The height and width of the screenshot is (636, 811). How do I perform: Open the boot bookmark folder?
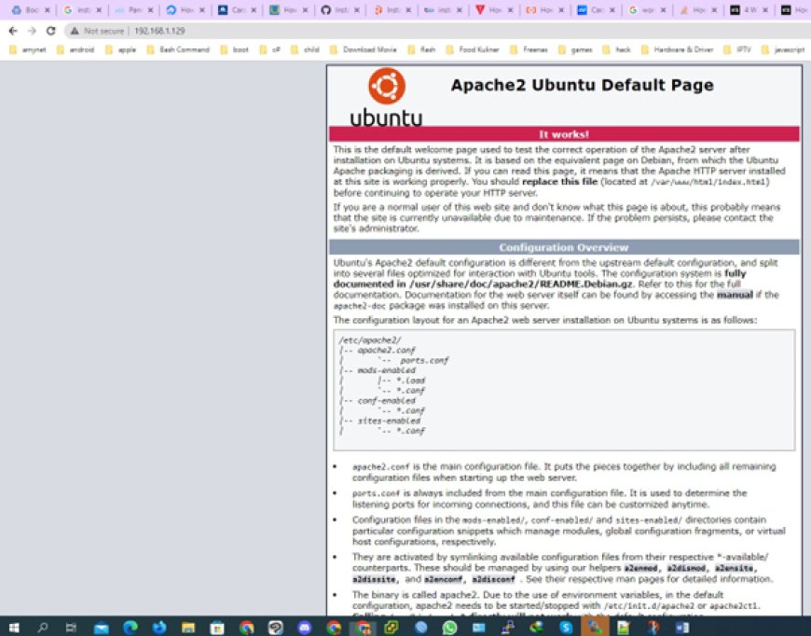coord(234,49)
